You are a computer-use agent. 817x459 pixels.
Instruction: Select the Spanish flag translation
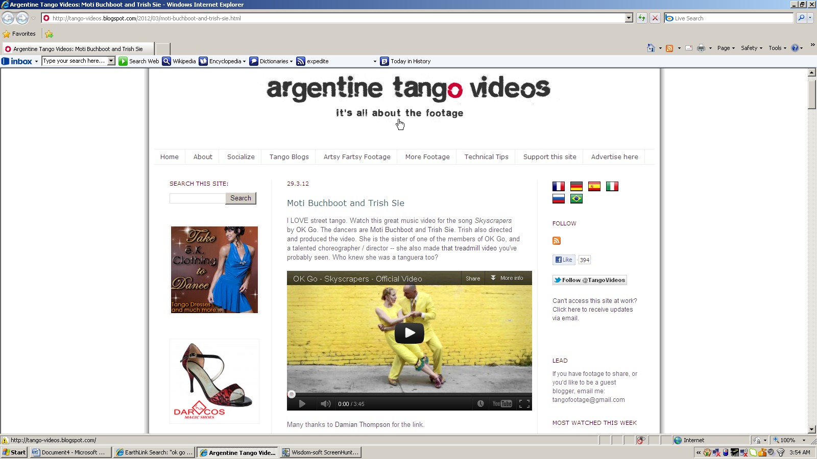click(x=594, y=187)
